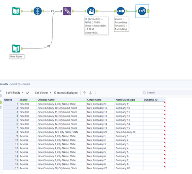Select the top Input Data book tool
192x174 pixels.
(16, 11)
